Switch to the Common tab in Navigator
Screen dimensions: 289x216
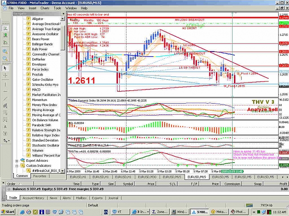click(22, 176)
